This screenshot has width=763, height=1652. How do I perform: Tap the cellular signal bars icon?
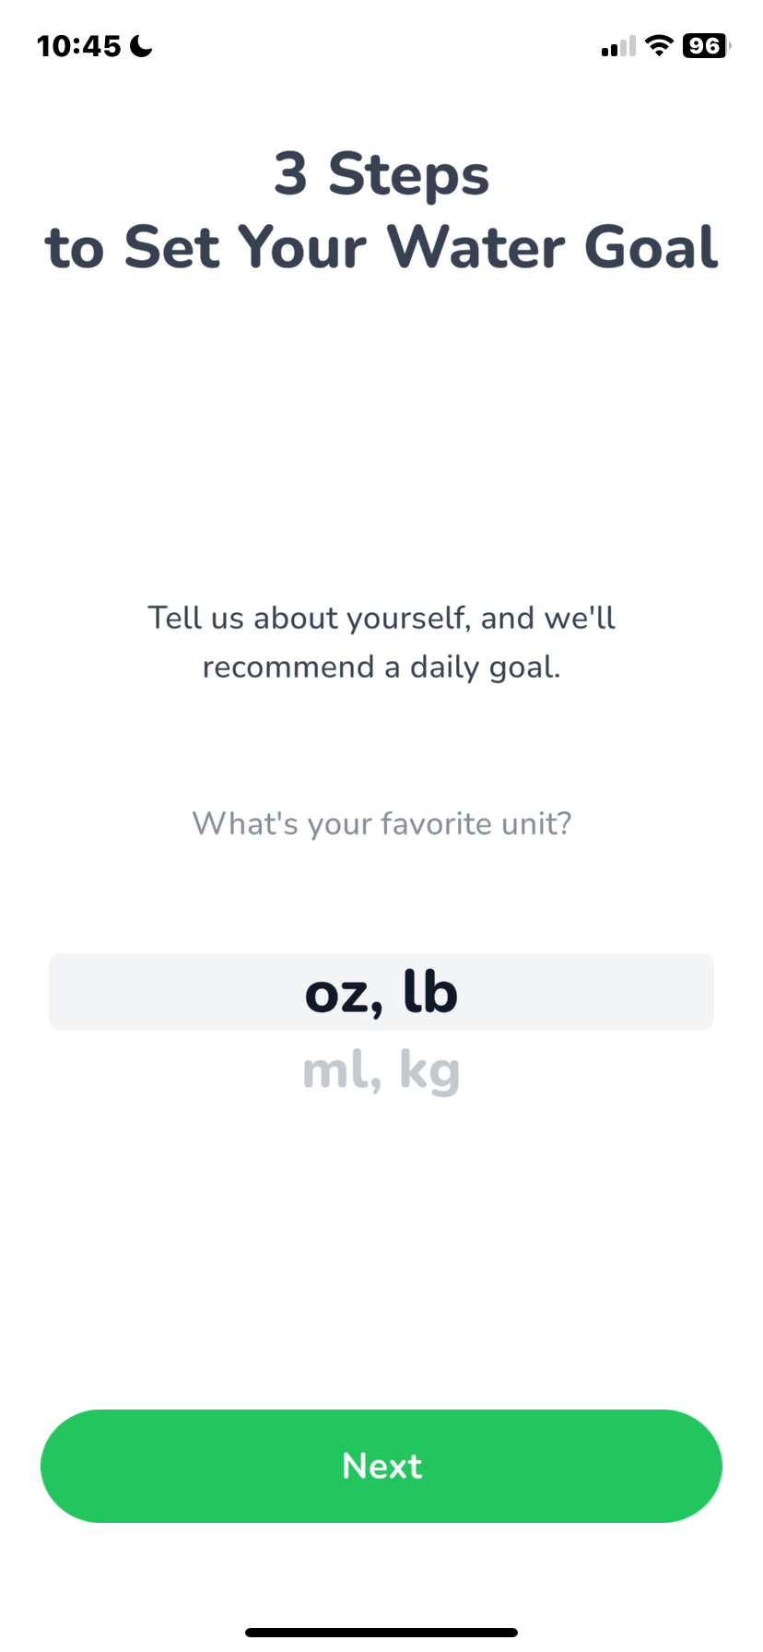(x=618, y=46)
